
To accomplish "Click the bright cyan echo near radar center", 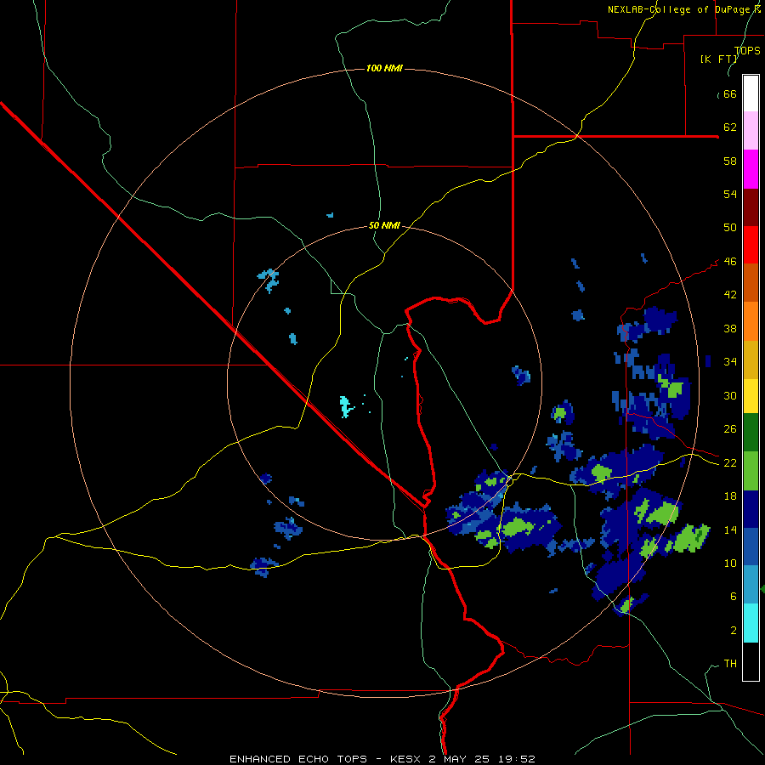I will 345,406.
